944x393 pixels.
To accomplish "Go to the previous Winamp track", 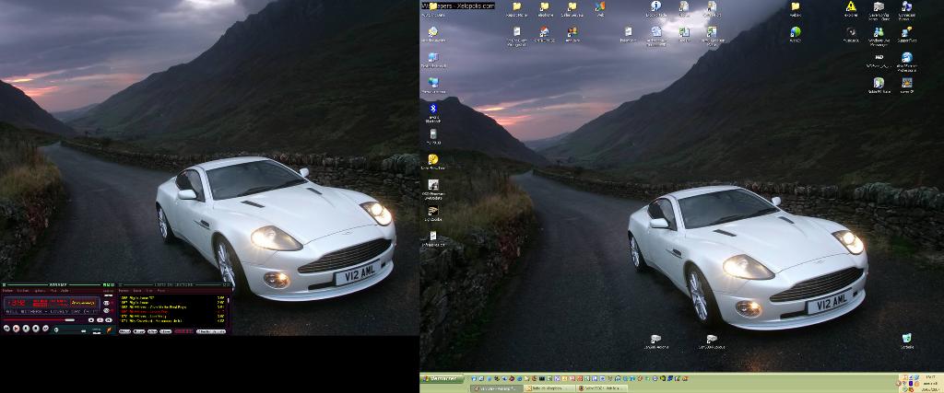I will (6, 329).
